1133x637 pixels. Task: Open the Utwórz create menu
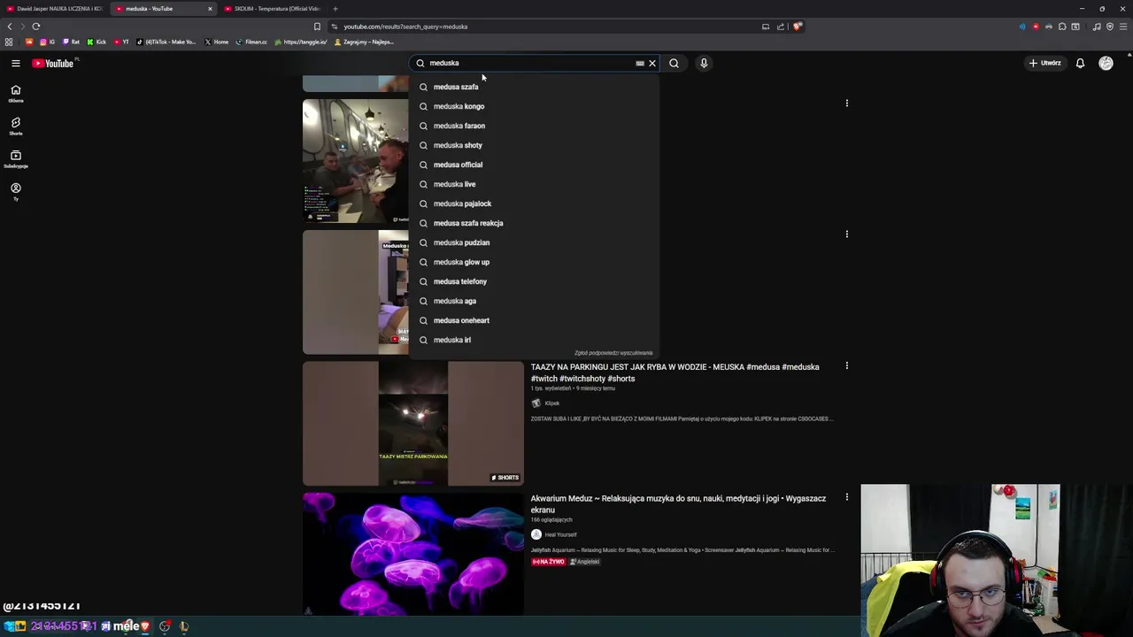click(1044, 63)
